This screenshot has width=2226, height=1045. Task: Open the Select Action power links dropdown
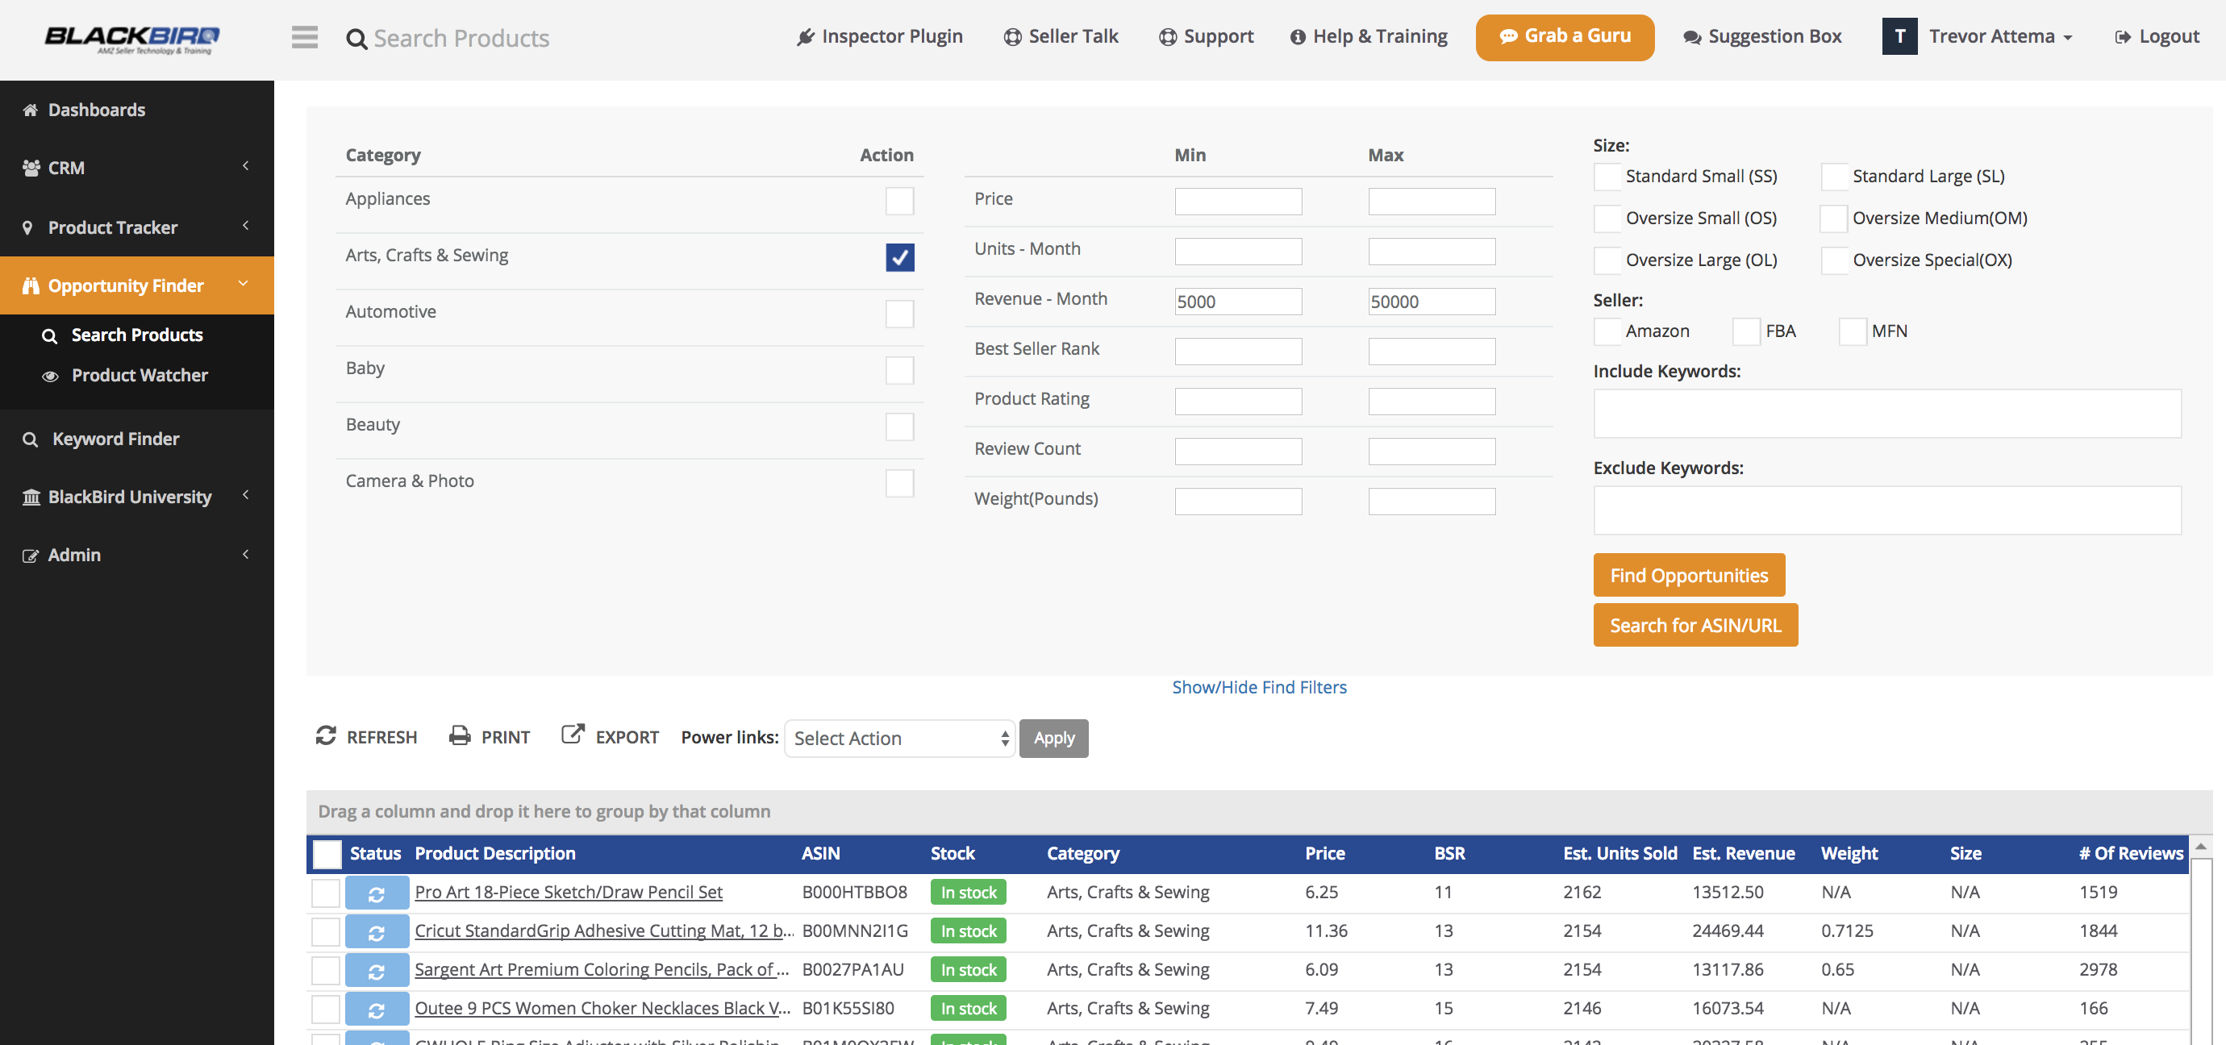tap(899, 739)
